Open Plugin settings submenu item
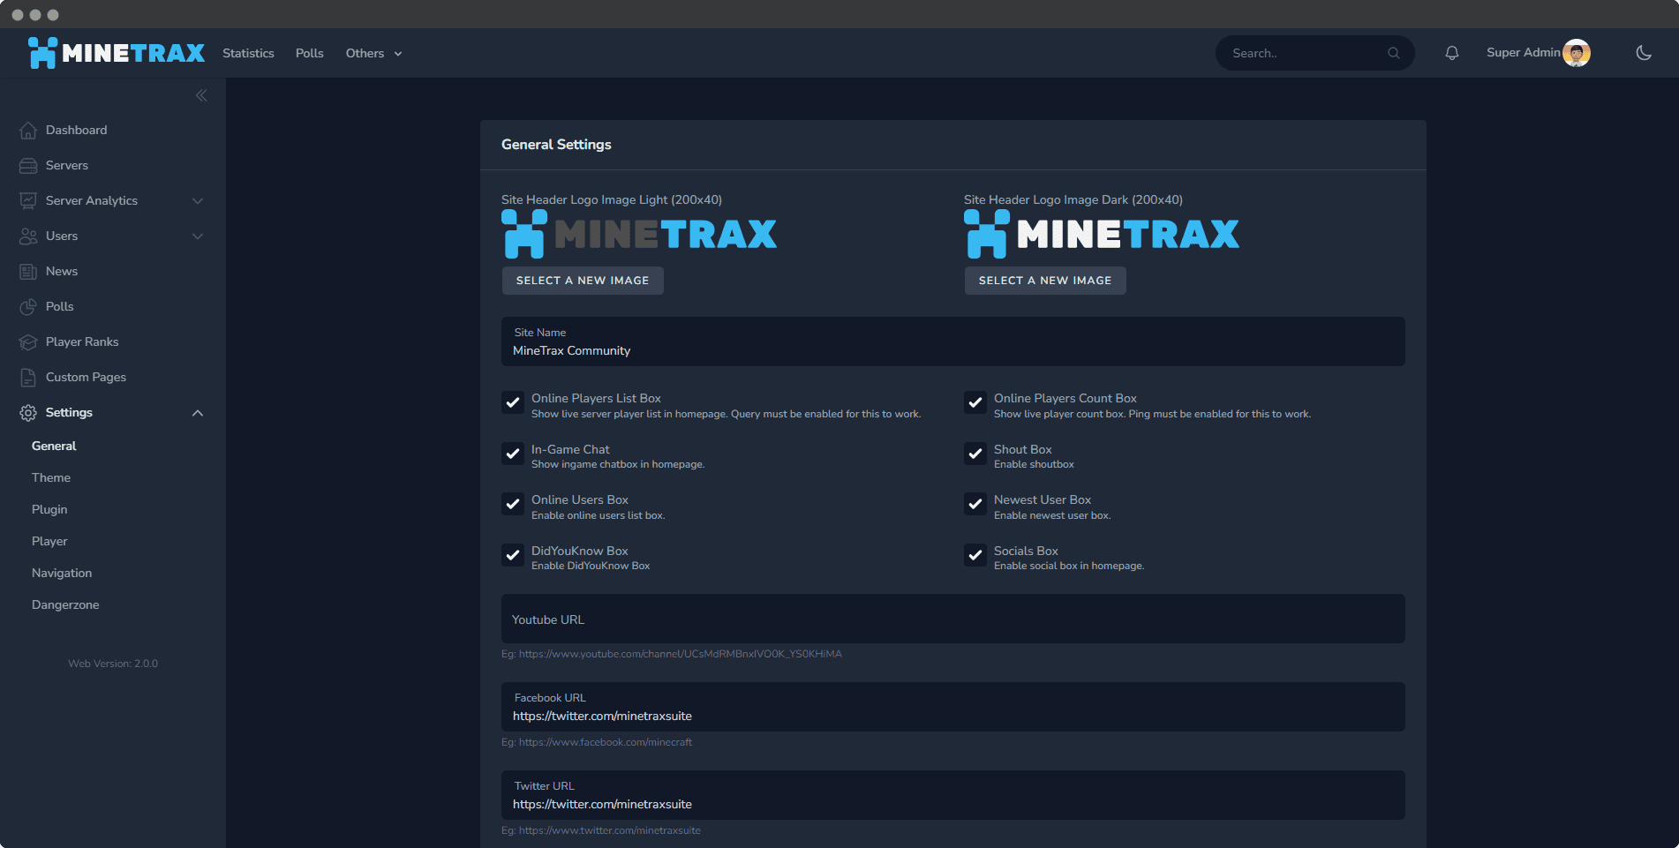 [49, 509]
